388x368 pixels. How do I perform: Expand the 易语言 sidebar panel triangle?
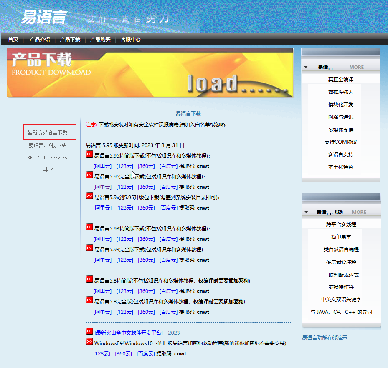click(x=306, y=67)
